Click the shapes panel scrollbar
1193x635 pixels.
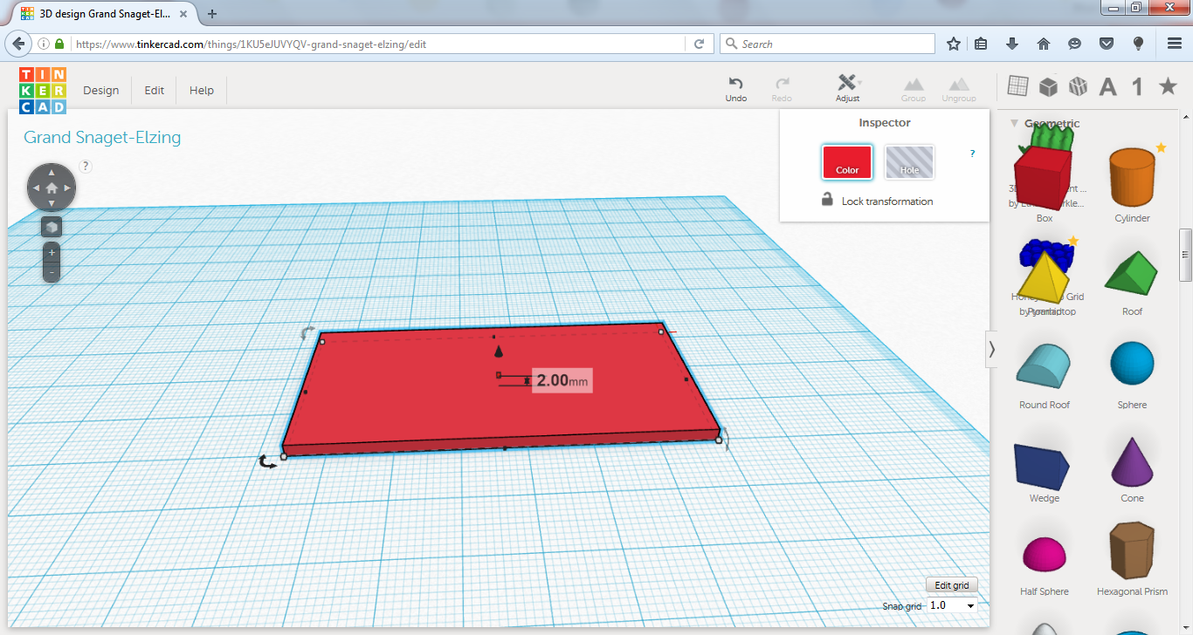point(1186,255)
